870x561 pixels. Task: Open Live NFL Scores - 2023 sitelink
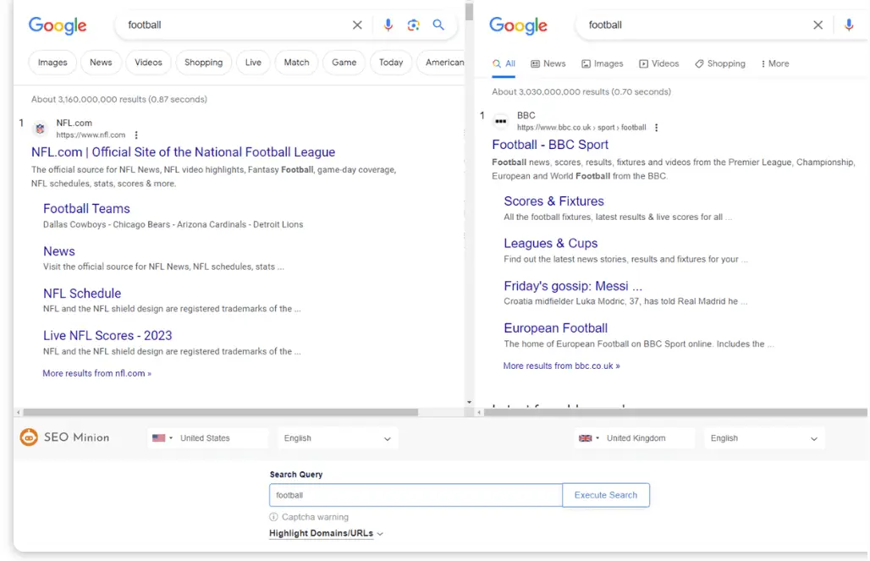[107, 336]
